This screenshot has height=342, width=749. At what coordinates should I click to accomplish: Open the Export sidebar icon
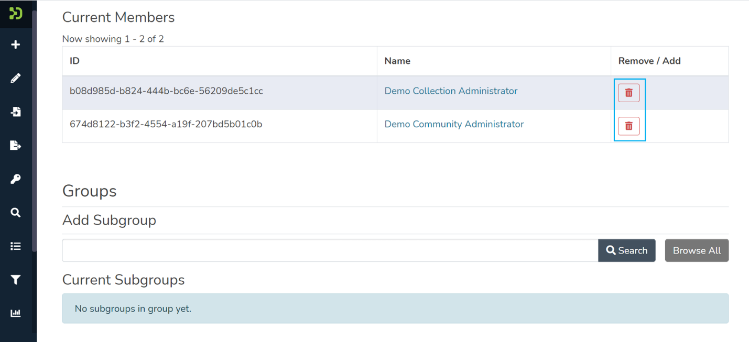pyautogui.click(x=16, y=145)
